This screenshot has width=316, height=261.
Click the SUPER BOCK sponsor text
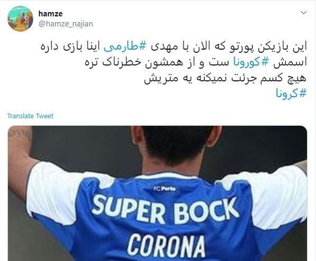(x=165, y=211)
